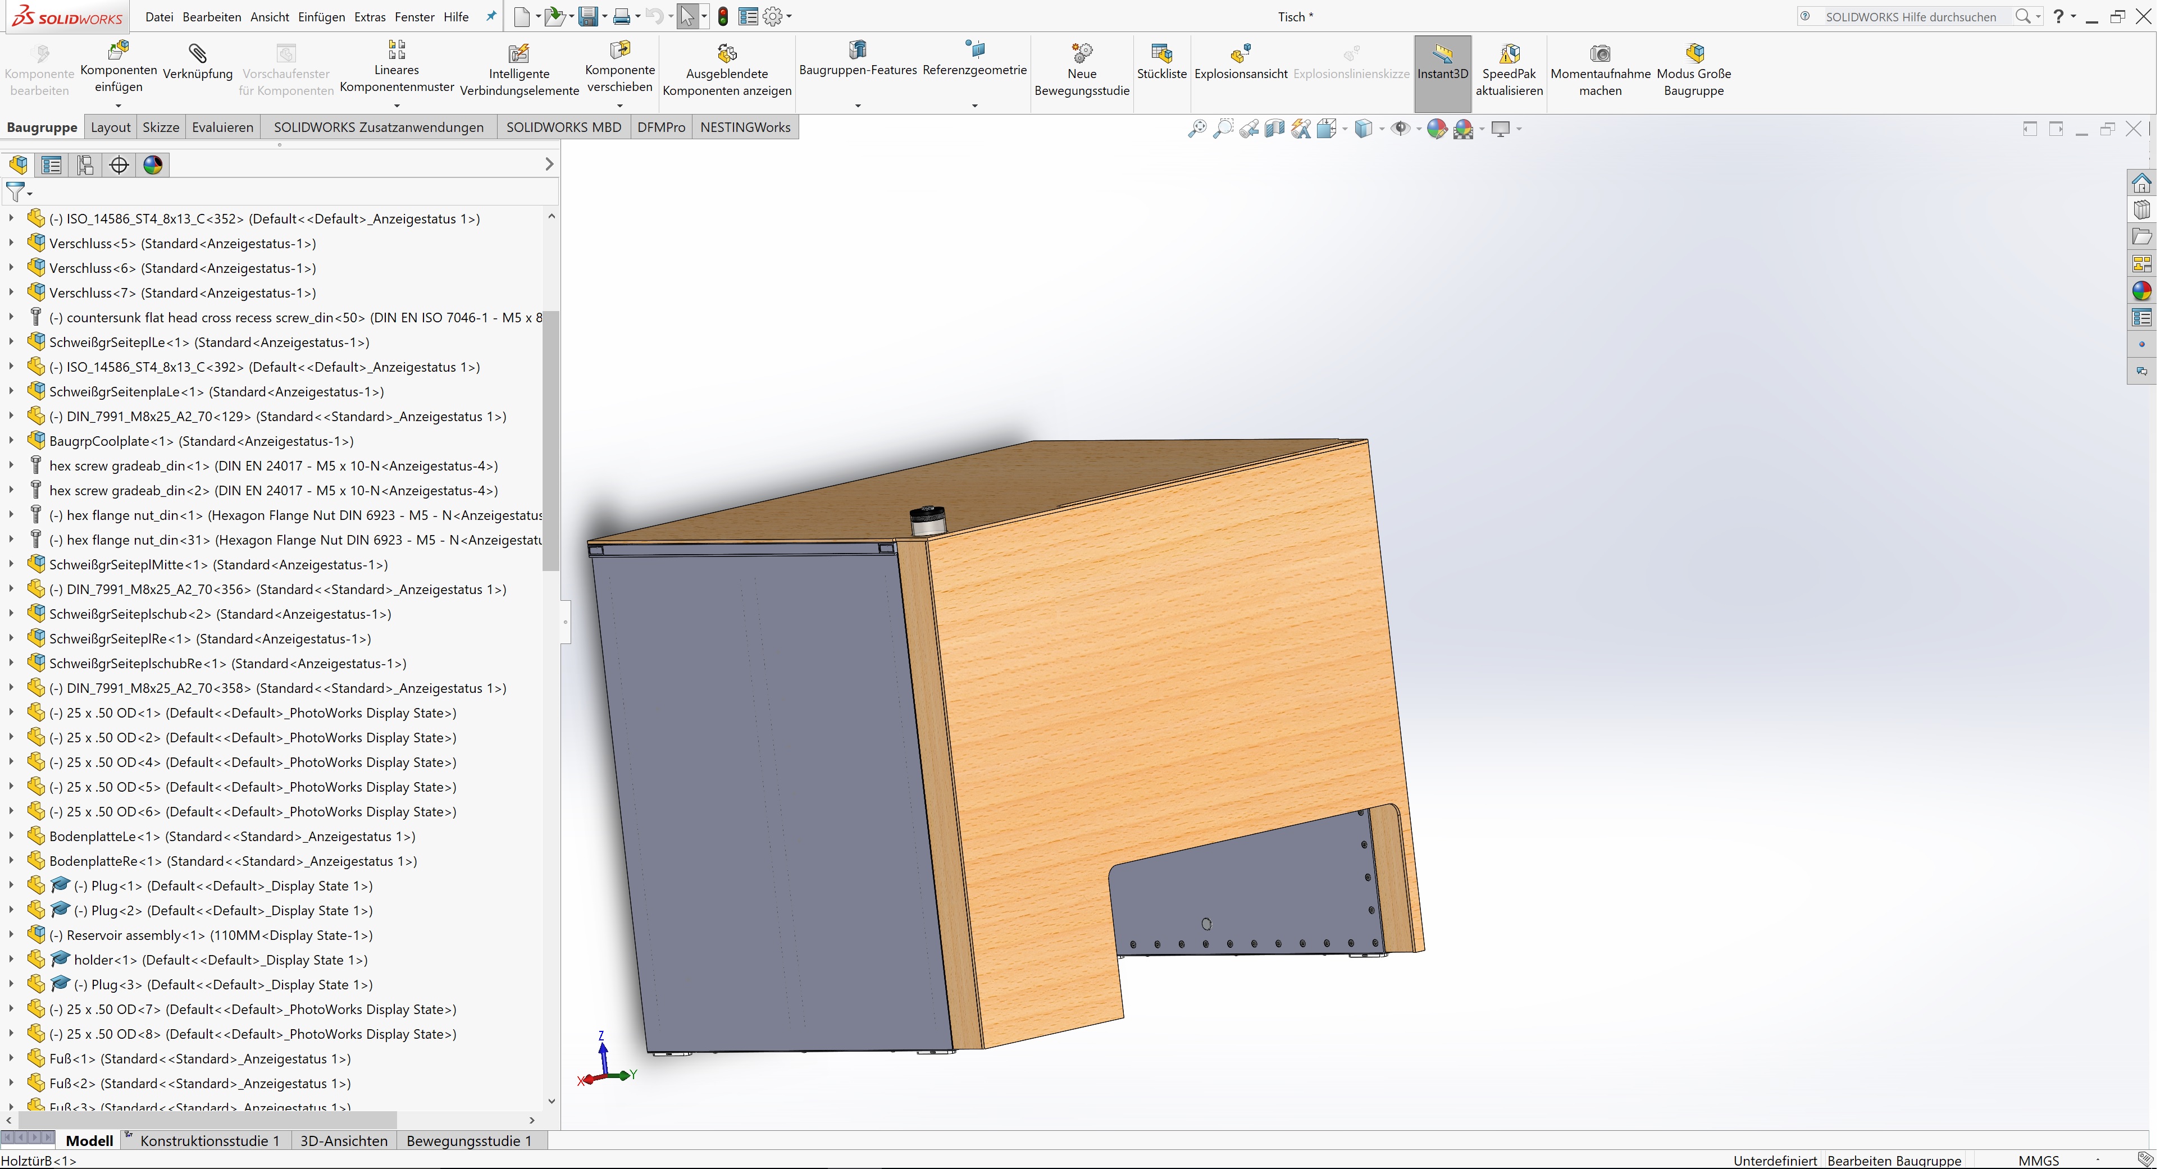Toggle the rebuild traffic light icon
Image resolution: width=2160 pixels, height=1169 pixels.
[723, 17]
